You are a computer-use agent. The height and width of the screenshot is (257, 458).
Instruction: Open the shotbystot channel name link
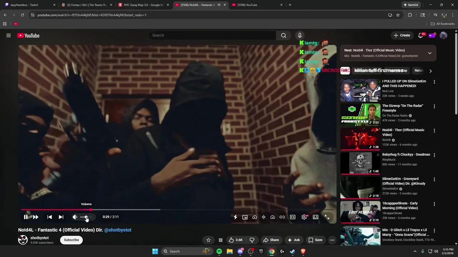pyautogui.click(x=39, y=238)
